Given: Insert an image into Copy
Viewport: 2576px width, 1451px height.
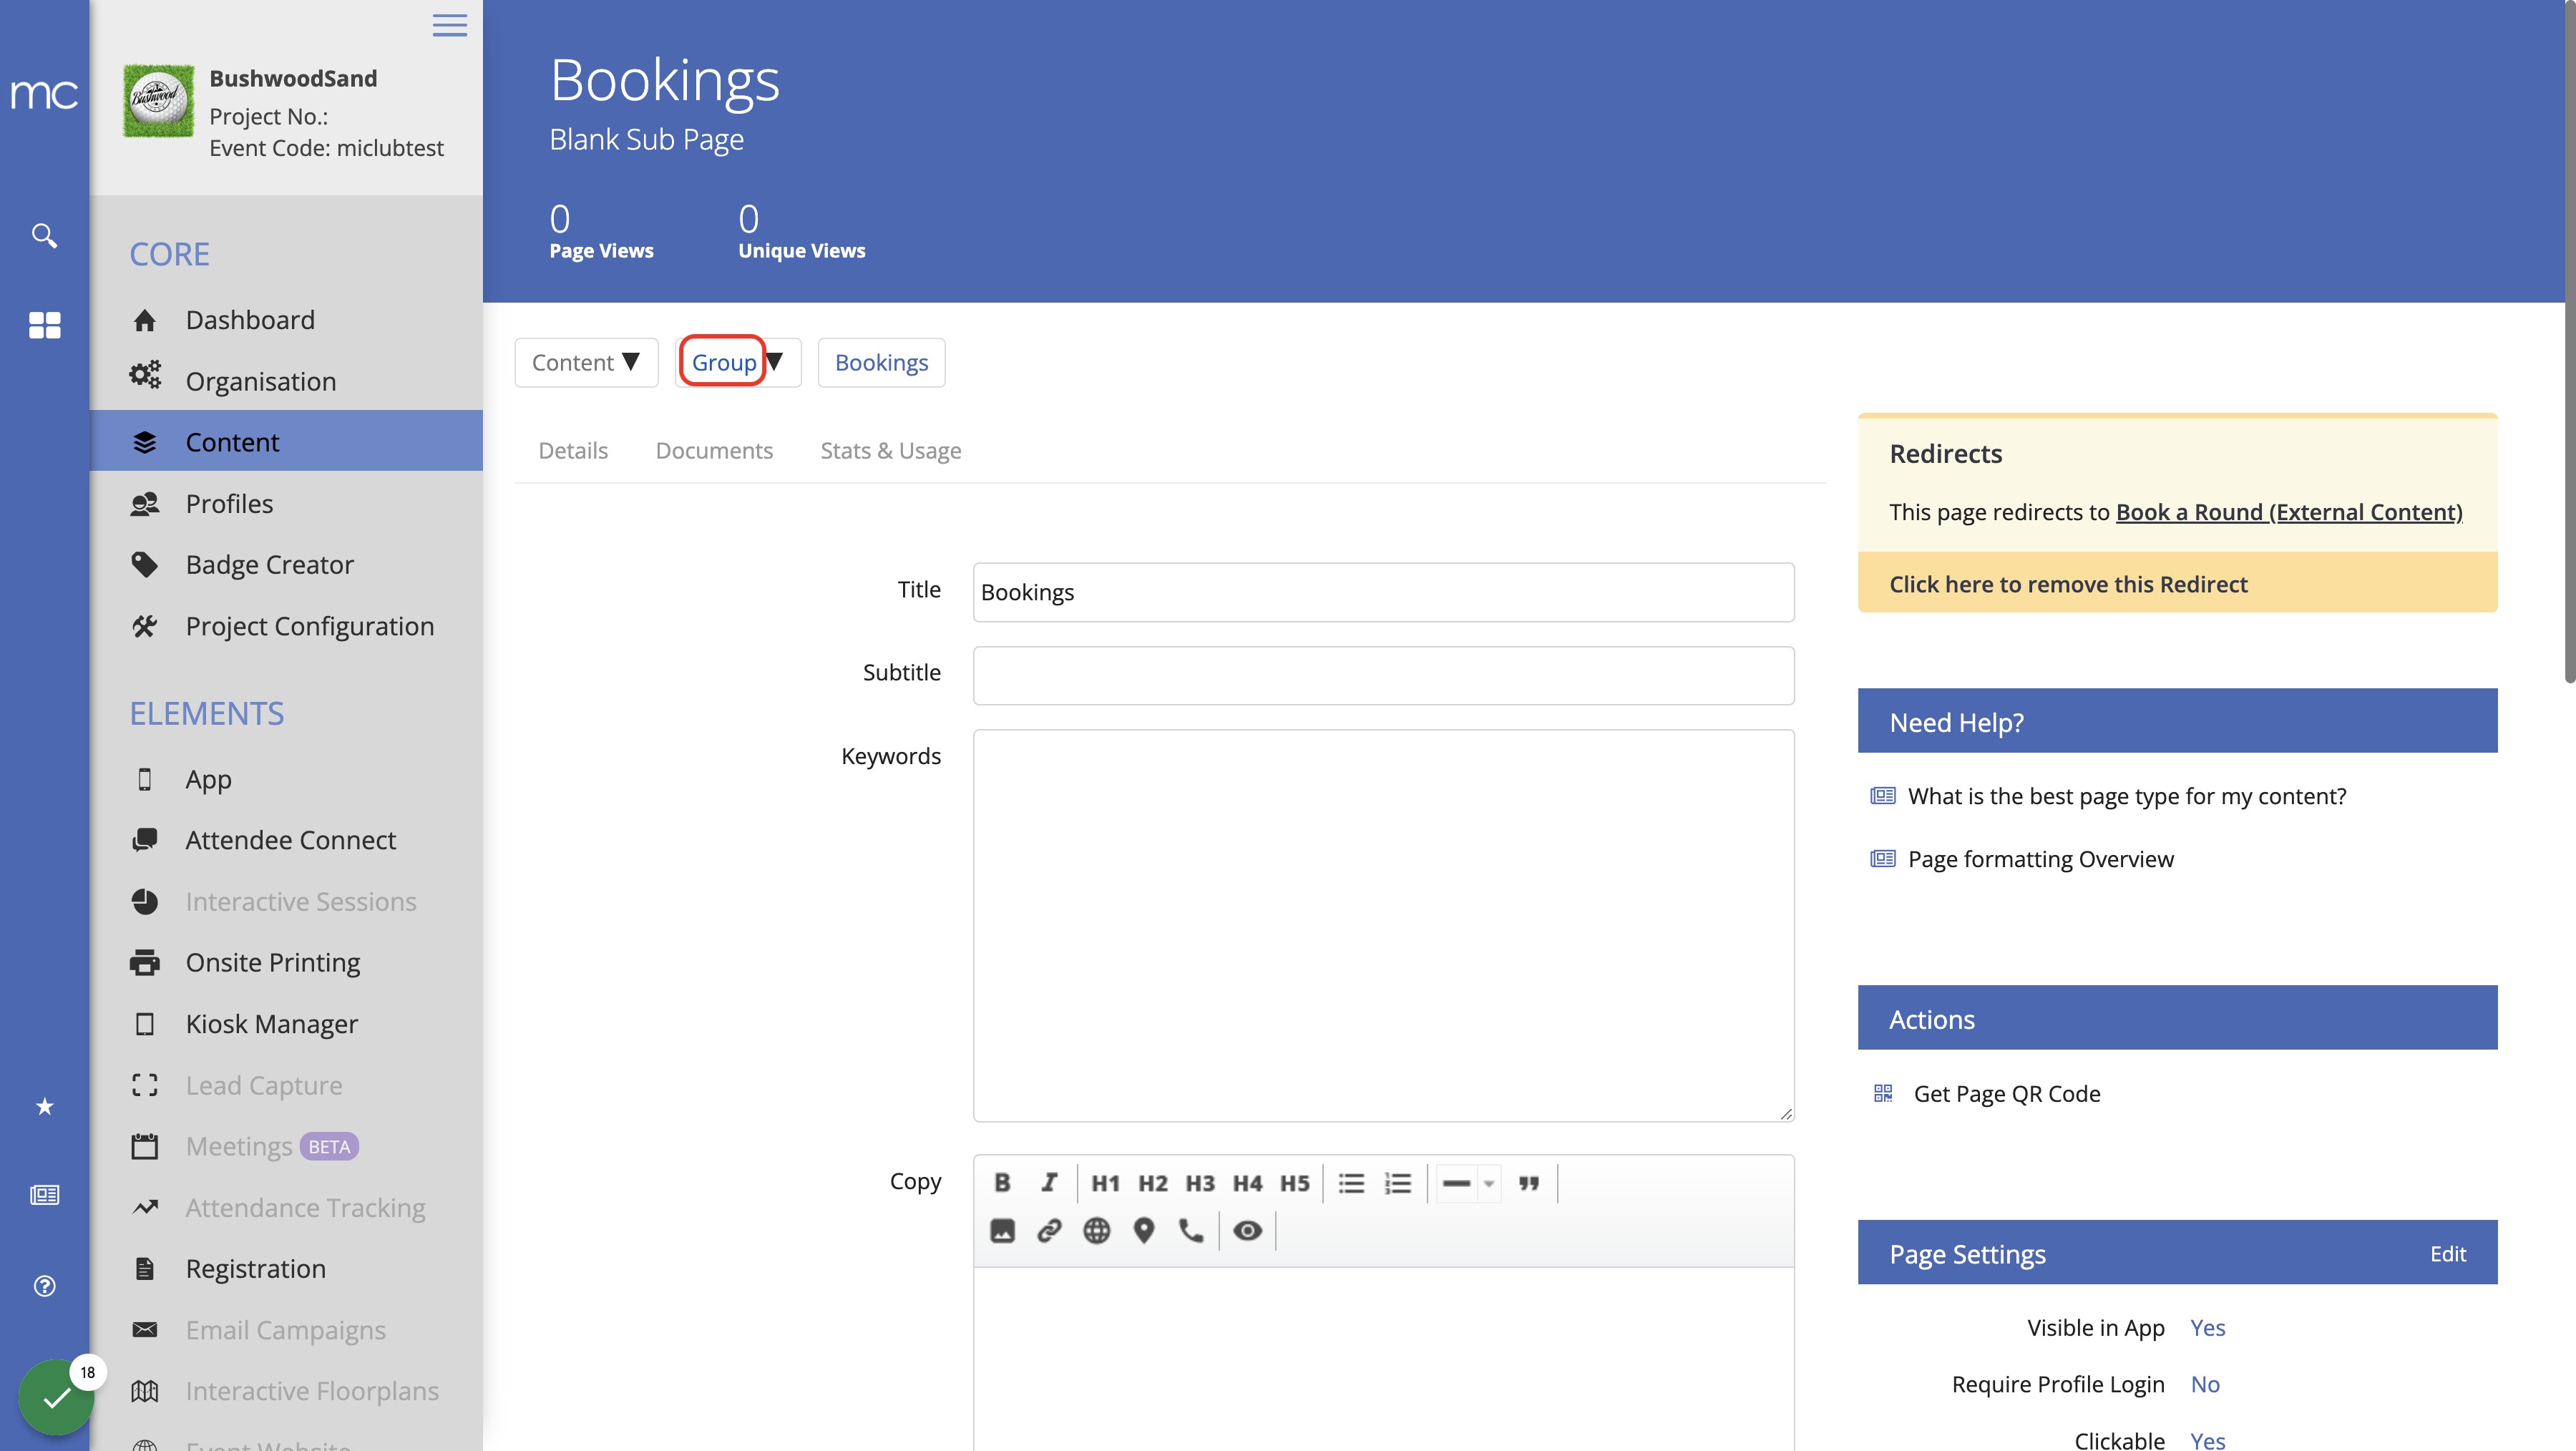Looking at the screenshot, I should (1002, 1231).
